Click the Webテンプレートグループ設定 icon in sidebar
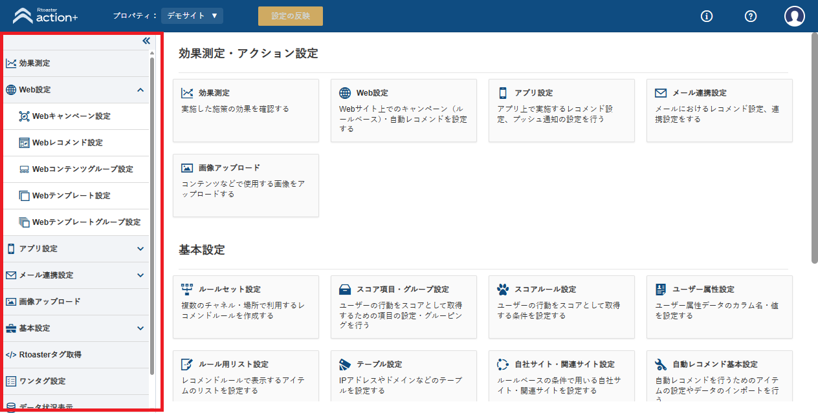This screenshot has width=818, height=413. coord(25,222)
